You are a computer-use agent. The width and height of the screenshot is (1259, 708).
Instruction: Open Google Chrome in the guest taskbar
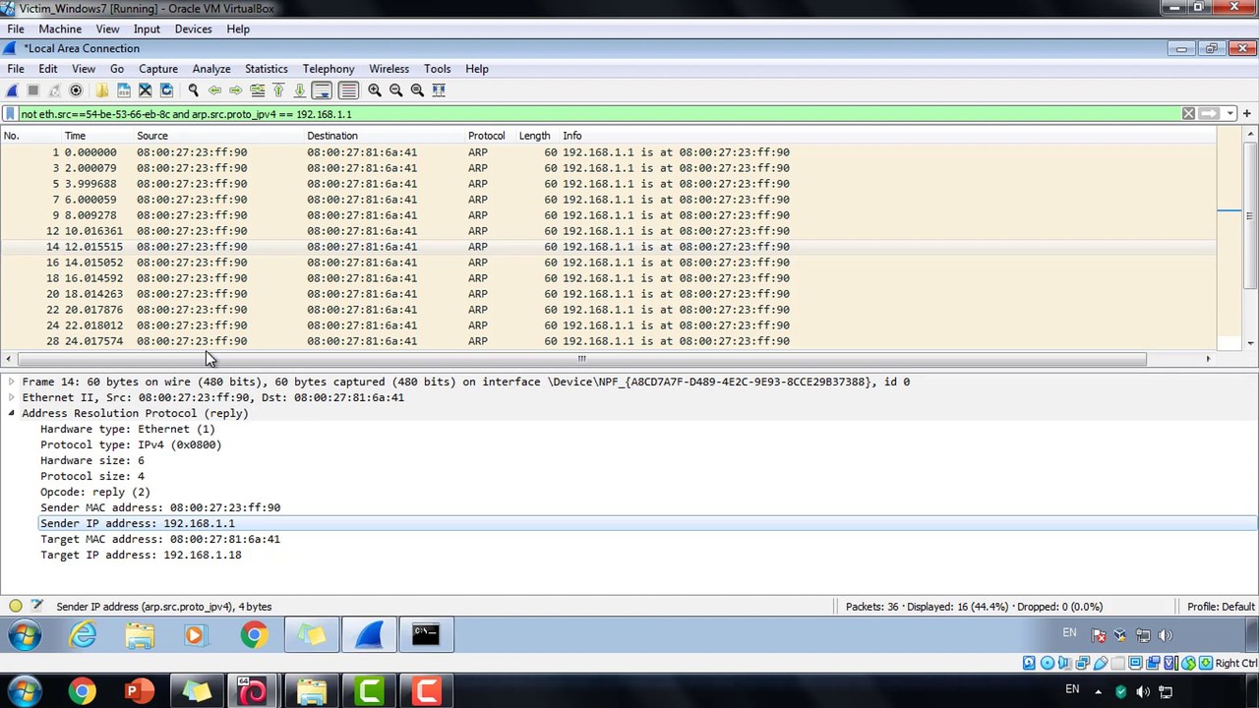(x=255, y=635)
